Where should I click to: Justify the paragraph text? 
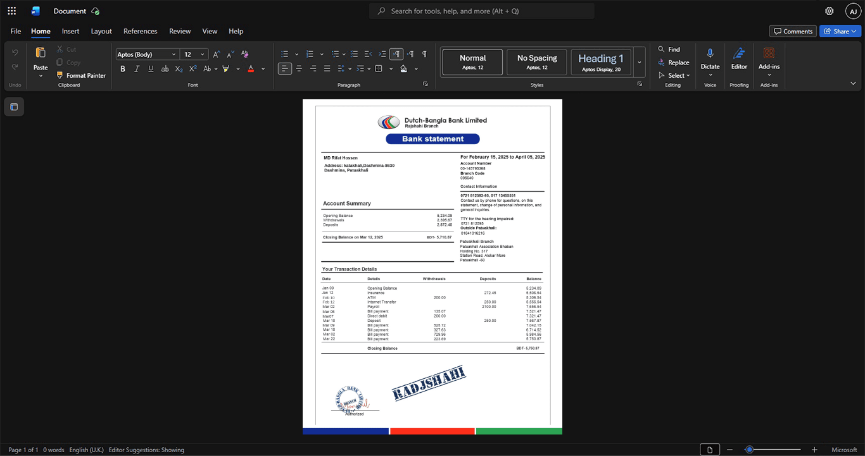[x=327, y=68]
